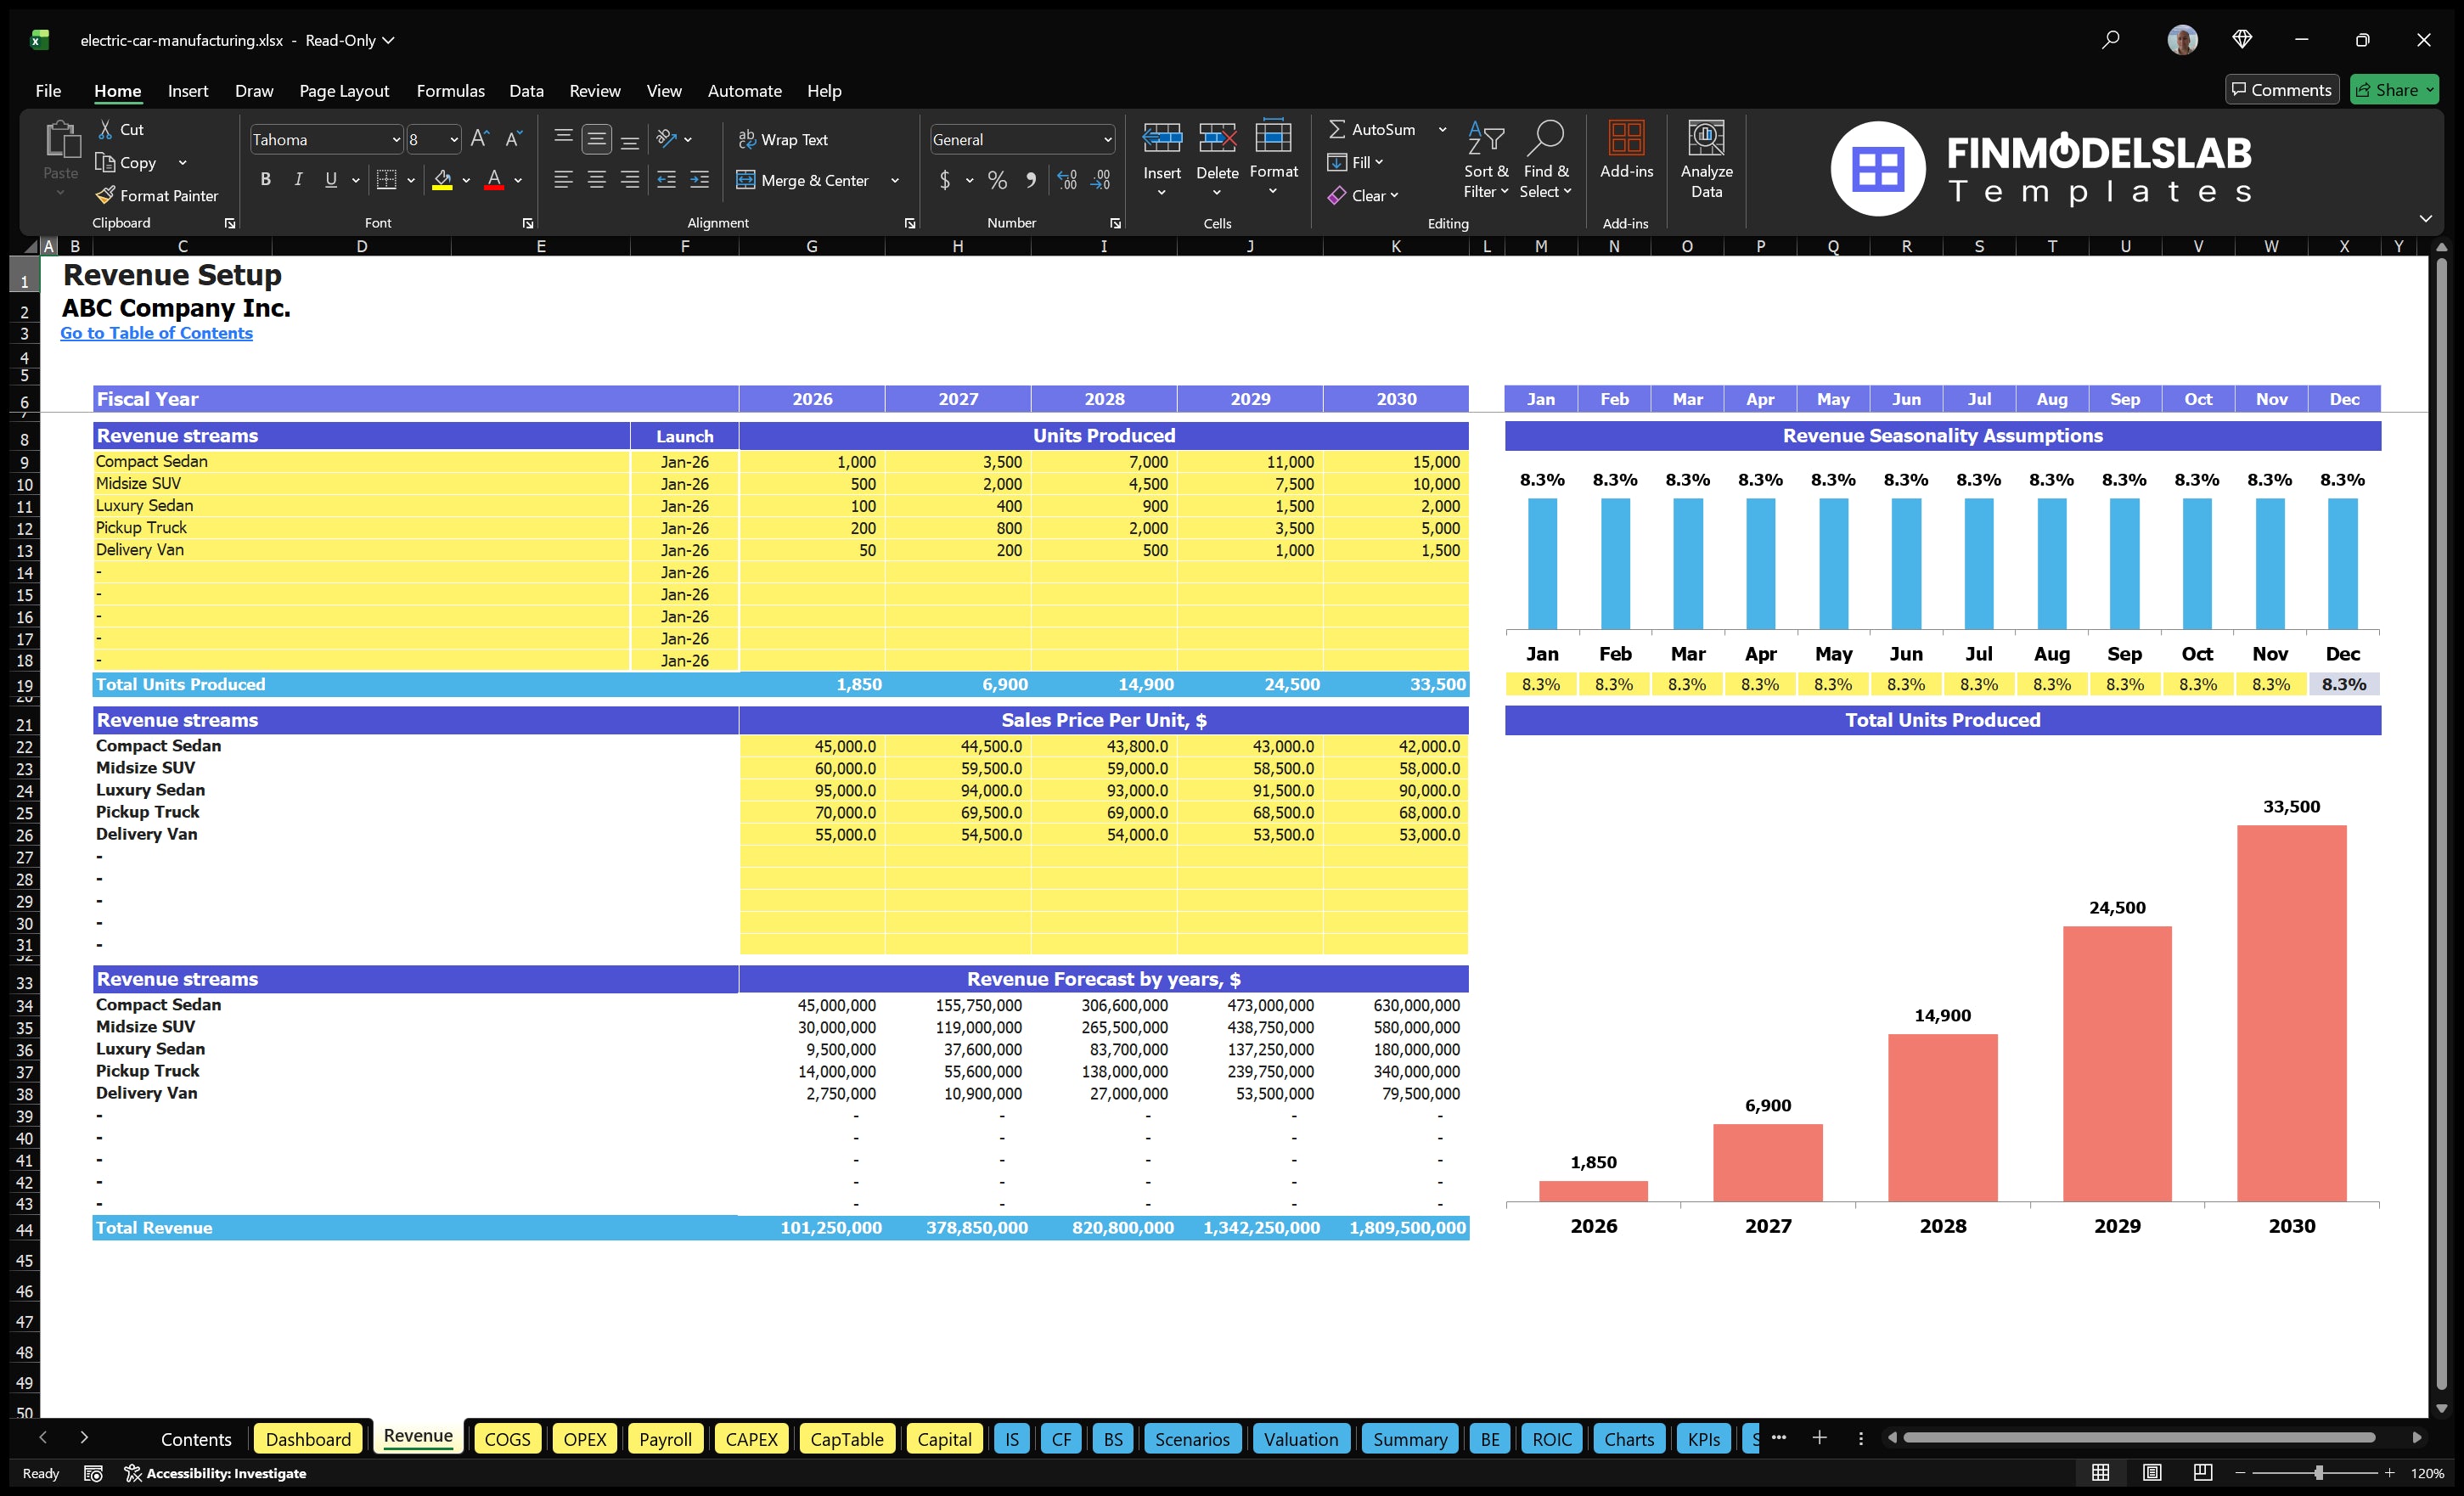2464x1496 pixels.
Task: Toggle bold formatting
Action: [265, 179]
